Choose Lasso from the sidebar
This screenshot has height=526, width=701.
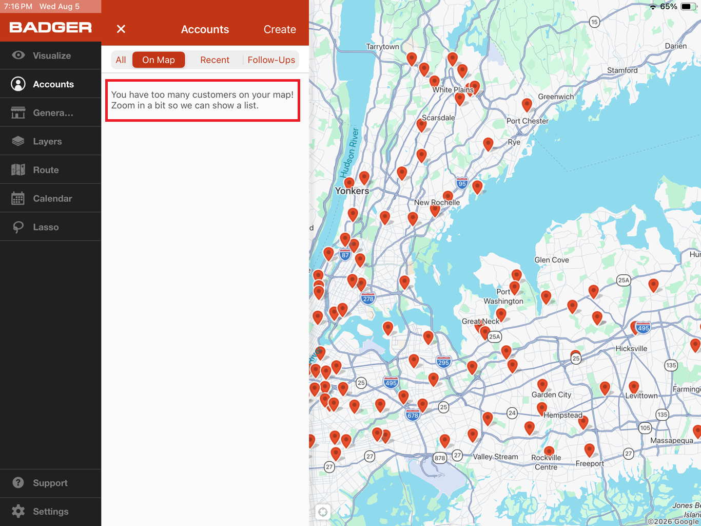51,227
